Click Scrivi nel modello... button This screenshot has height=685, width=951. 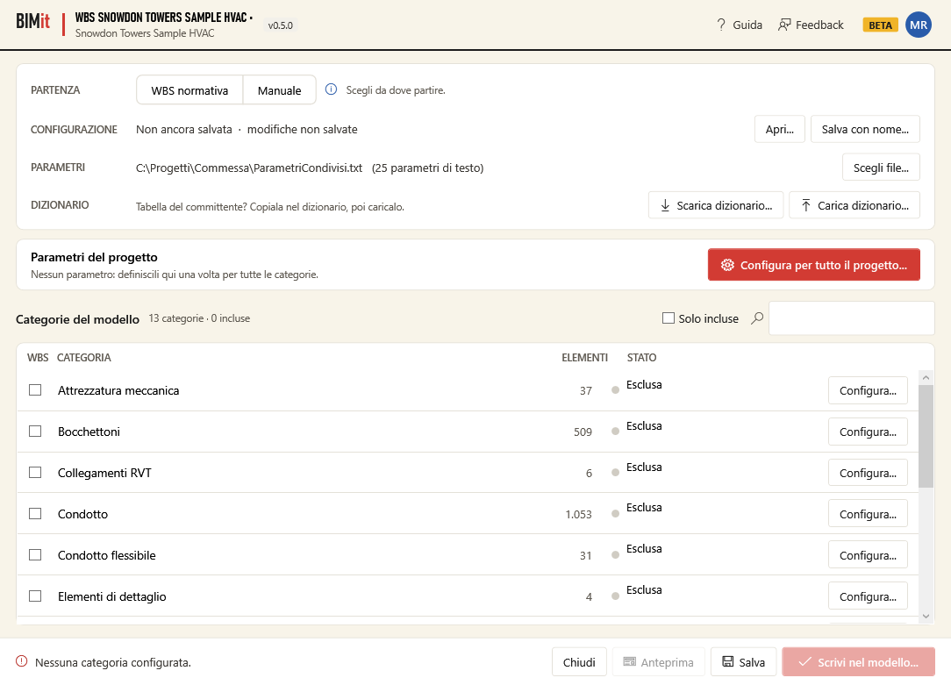[x=858, y=662]
